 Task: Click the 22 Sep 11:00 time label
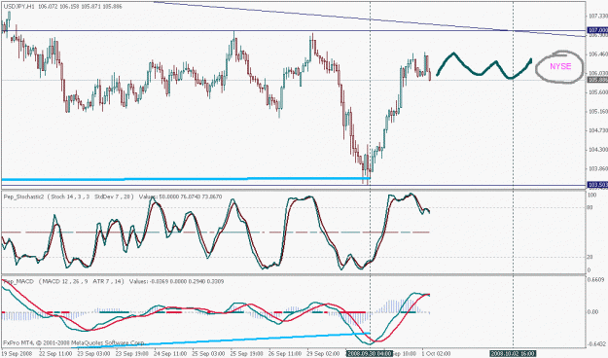(55, 354)
